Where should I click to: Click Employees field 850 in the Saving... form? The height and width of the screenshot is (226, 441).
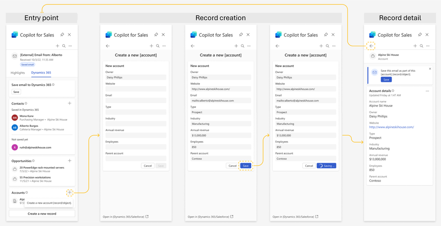[306, 147]
